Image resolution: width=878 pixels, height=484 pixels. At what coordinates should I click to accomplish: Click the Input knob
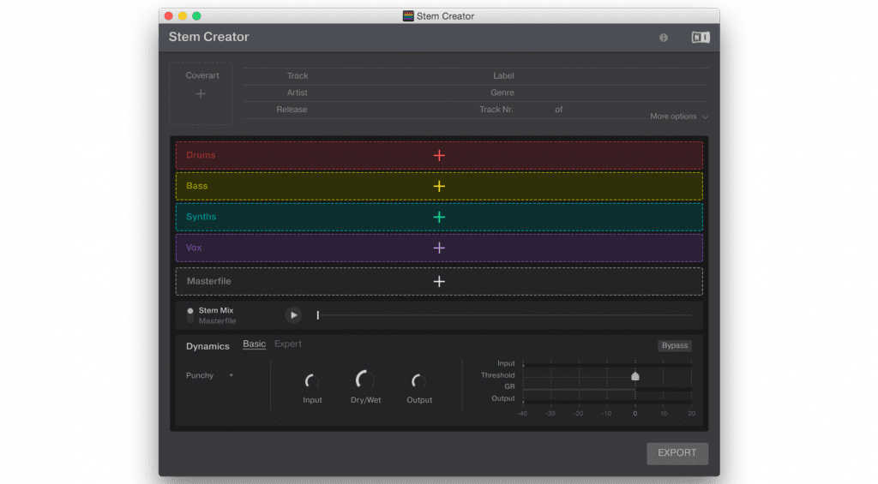tap(312, 381)
